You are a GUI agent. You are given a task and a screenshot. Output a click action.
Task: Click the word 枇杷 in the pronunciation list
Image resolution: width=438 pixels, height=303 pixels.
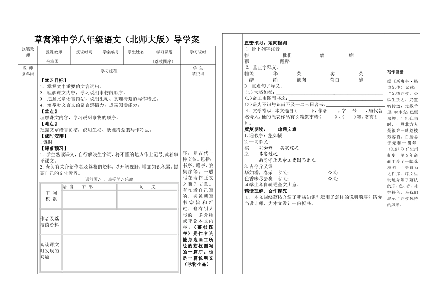tap(287, 55)
